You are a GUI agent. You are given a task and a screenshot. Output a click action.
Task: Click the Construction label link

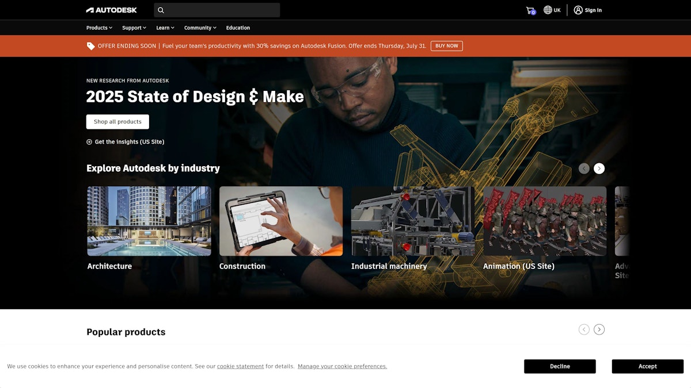click(x=242, y=266)
